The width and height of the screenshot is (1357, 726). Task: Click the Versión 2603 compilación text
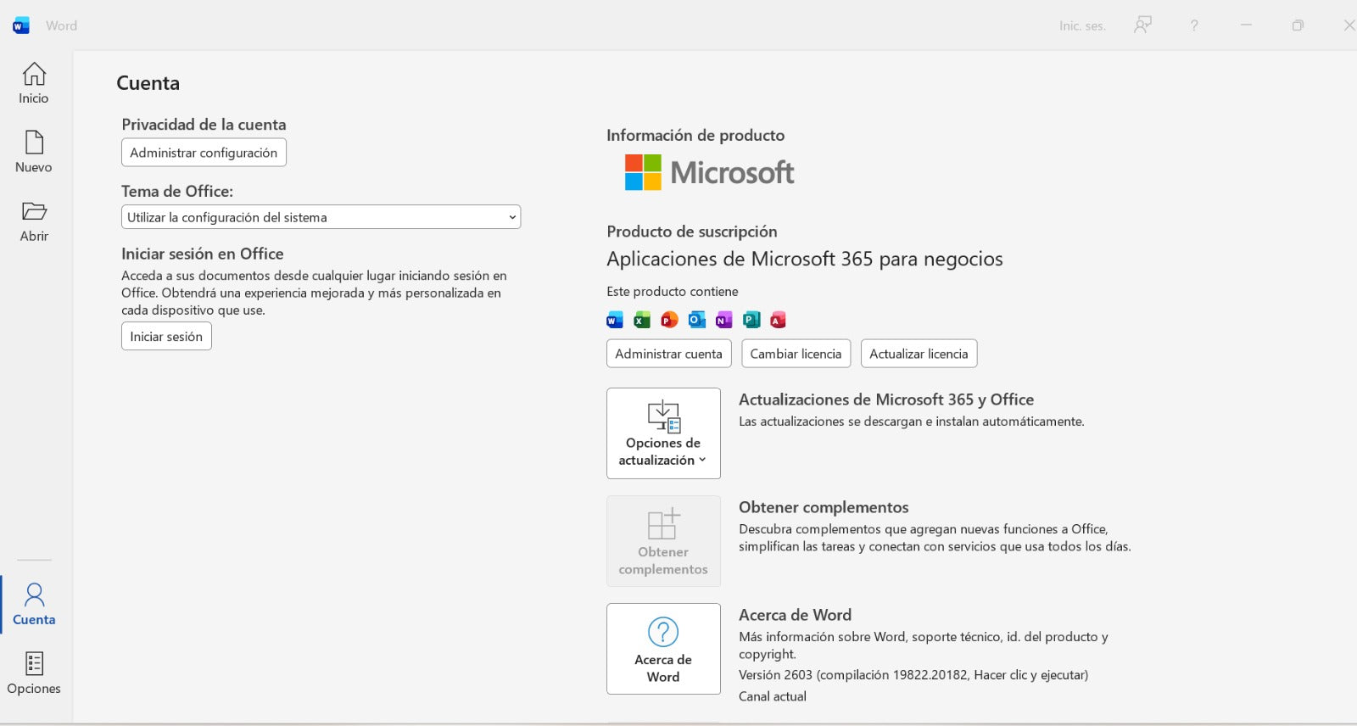click(x=913, y=675)
